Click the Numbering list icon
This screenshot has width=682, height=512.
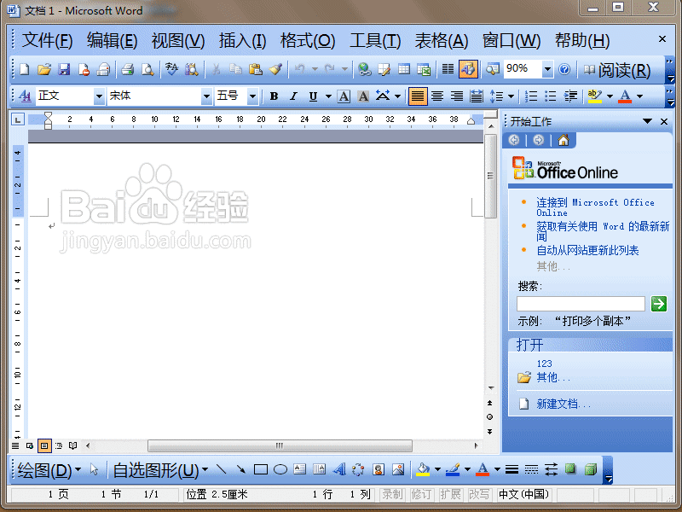click(530, 96)
